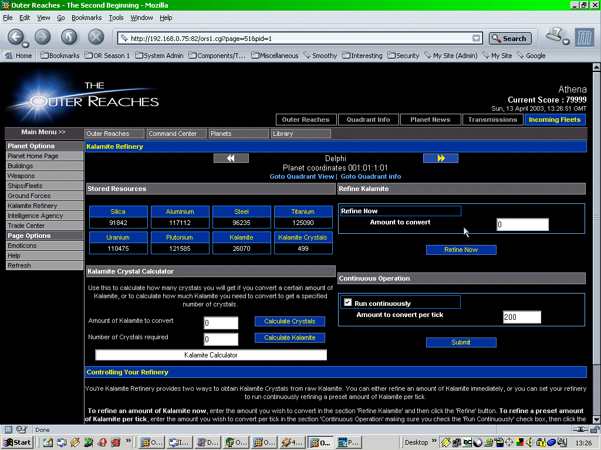Follow the Goto Quadrant View link

point(302,176)
